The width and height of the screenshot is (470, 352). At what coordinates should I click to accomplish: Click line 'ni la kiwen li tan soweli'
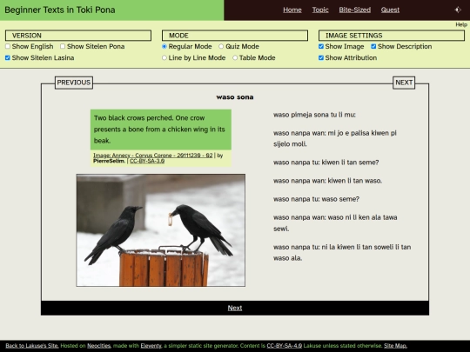tap(342, 253)
